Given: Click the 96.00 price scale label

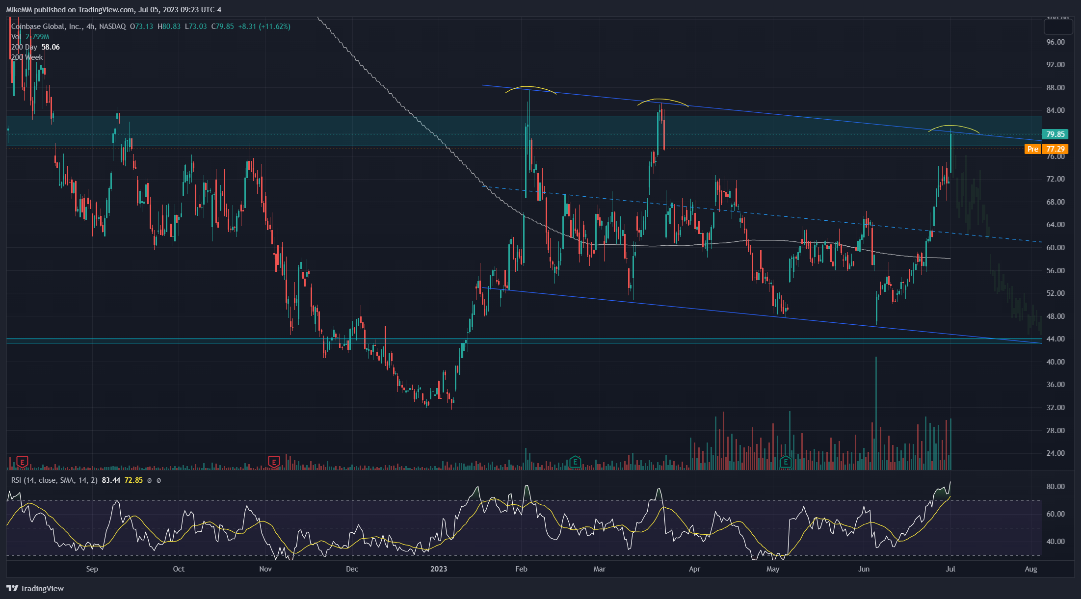Looking at the screenshot, I should point(1055,42).
